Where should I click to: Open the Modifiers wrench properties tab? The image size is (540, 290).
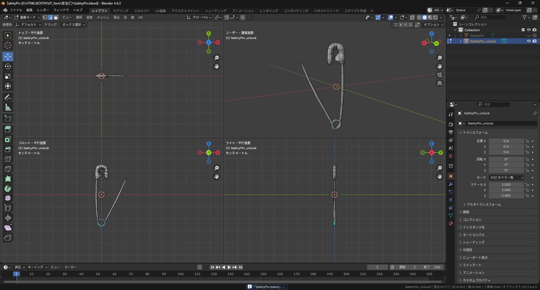click(x=451, y=184)
